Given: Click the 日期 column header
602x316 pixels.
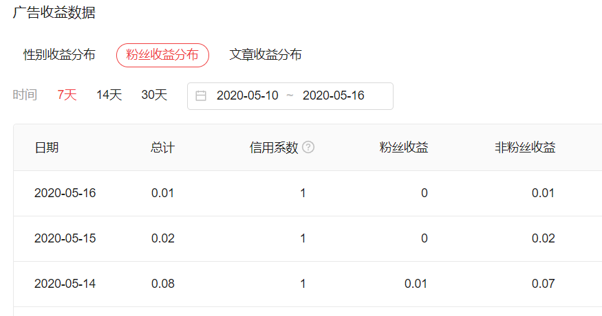Looking at the screenshot, I should 46,148.
